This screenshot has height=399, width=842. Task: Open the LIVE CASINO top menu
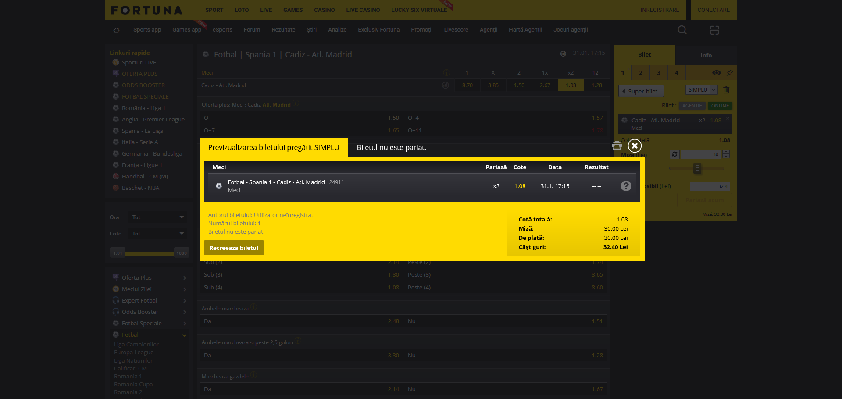tap(363, 10)
